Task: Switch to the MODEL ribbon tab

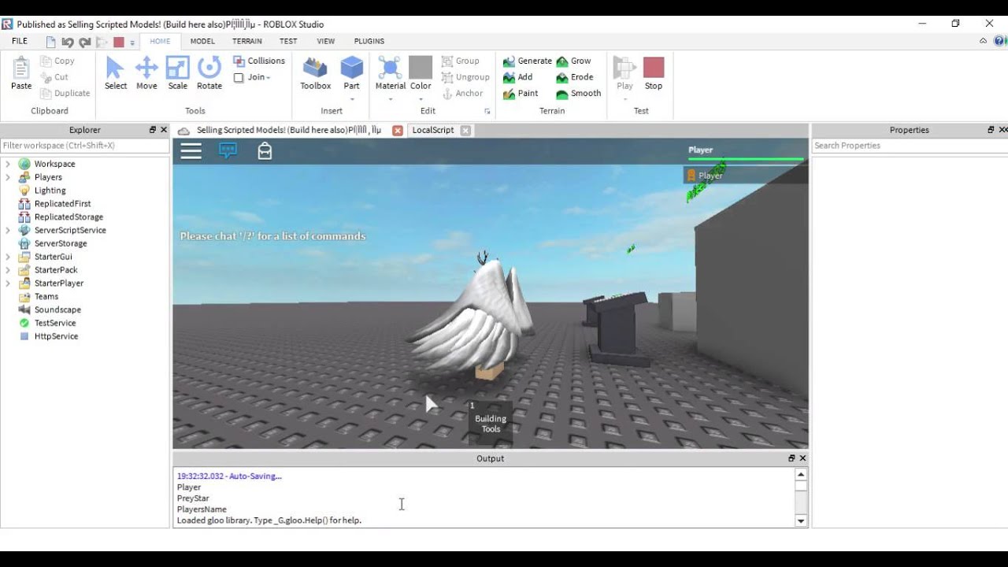Action: click(x=202, y=41)
